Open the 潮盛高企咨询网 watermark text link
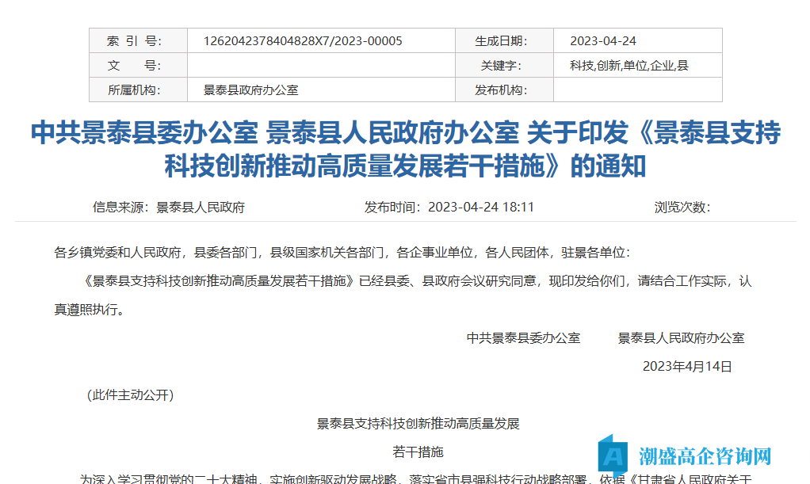 (x=705, y=456)
